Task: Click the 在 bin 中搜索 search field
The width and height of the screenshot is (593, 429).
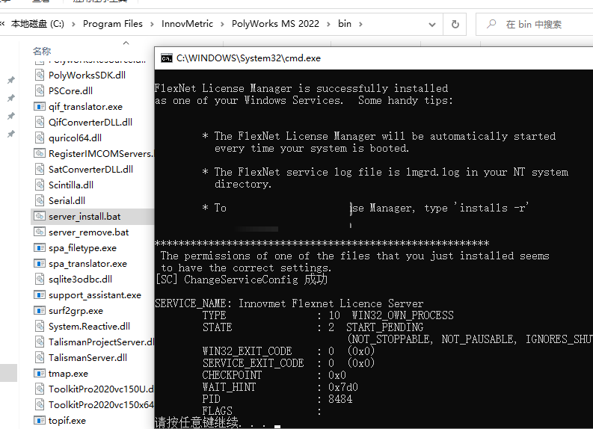Action: [534, 25]
